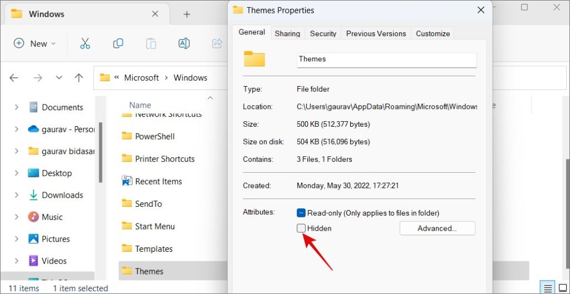The width and height of the screenshot is (570, 294).
Task: Click the Paste clipboard icon
Action: tap(151, 43)
